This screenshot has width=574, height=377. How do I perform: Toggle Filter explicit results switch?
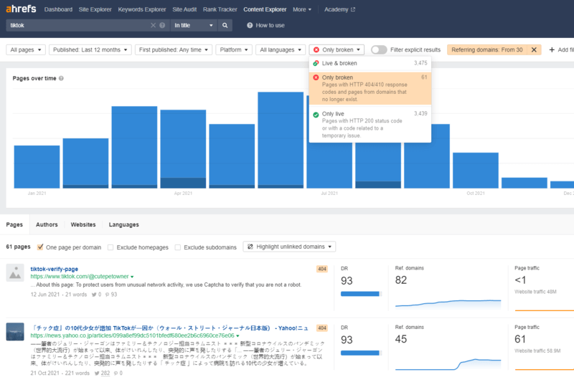click(379, 49)
